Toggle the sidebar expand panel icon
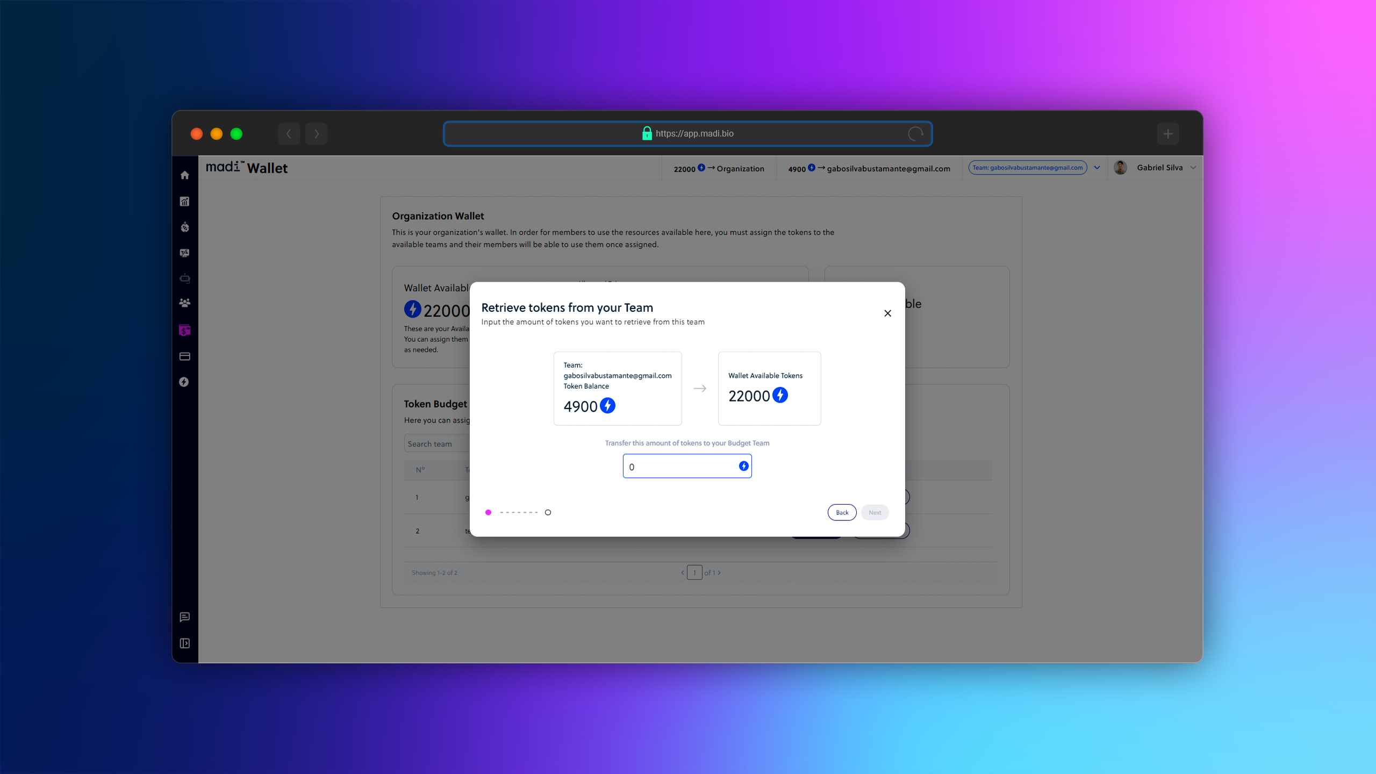Viewport: 1376px width, 774px height. (x=184, y=643)
